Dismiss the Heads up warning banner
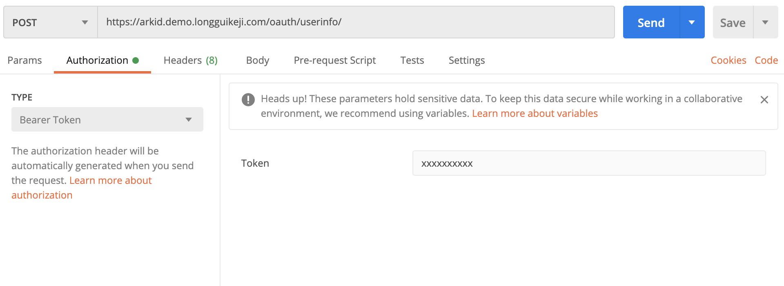 [x=764, y=100]
